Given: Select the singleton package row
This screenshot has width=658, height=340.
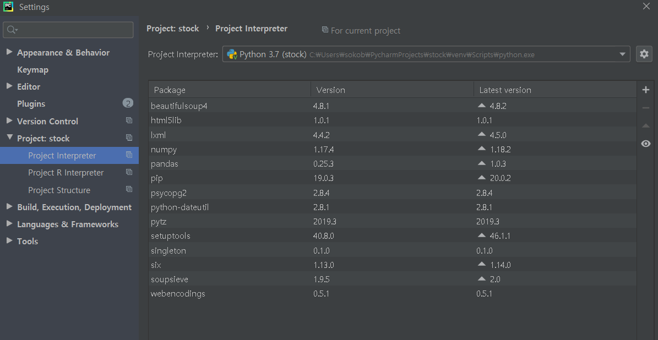Looking at the screenshot, I should click(393, 250).
